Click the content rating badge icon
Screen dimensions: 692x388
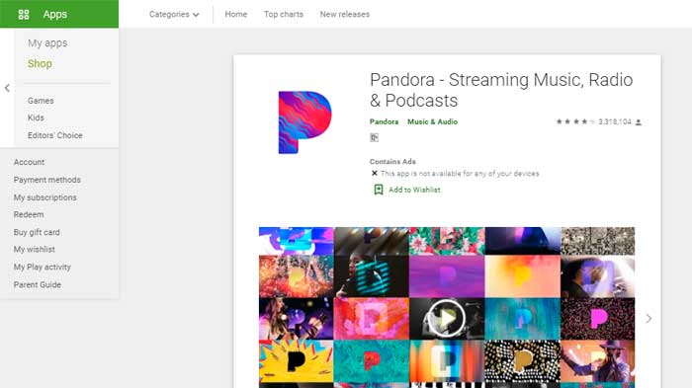point(375,137)
